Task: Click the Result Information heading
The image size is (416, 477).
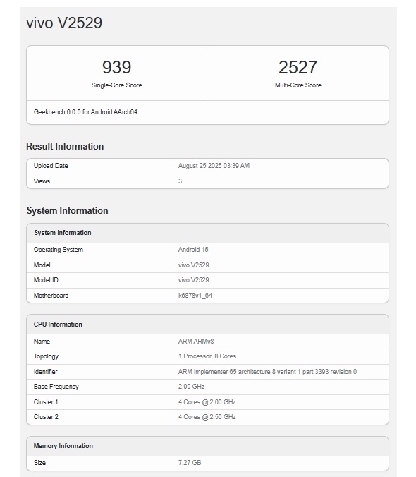Action: [x=65, y=146]
